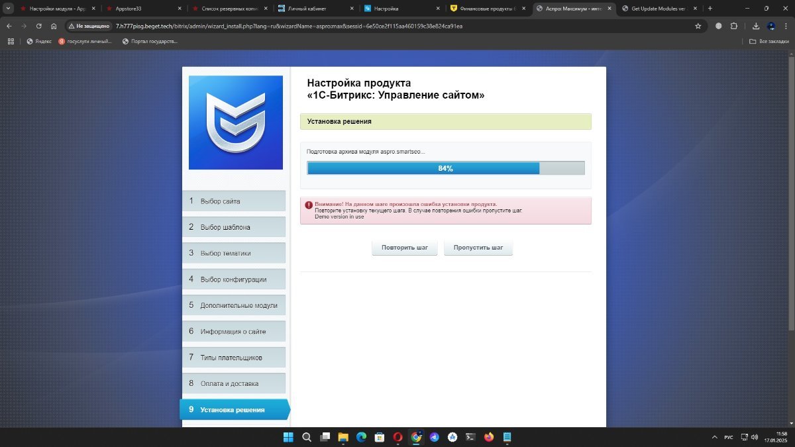The height and width of the screenshot is (447, 795).
Task: Click the «Пропустить шаг» button
Action: (478, 248)
